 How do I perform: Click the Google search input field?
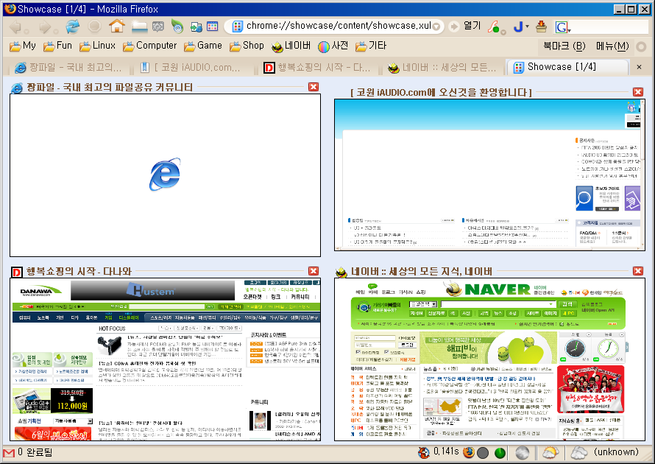coord(610,27)
